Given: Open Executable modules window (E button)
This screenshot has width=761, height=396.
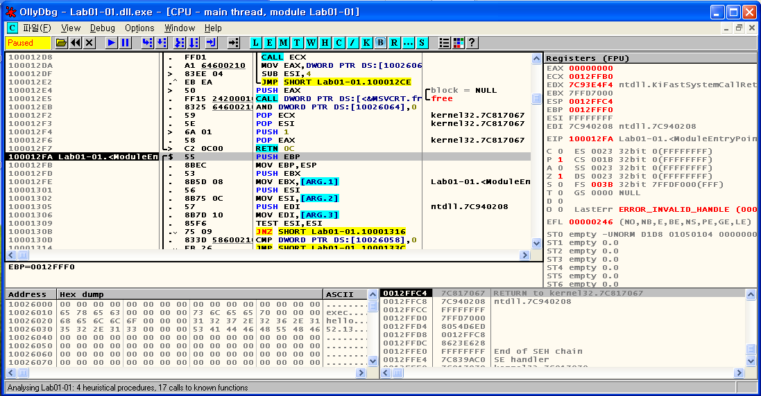Looking at the screenshot, I should pyautogui.click(x=269, y=43).
